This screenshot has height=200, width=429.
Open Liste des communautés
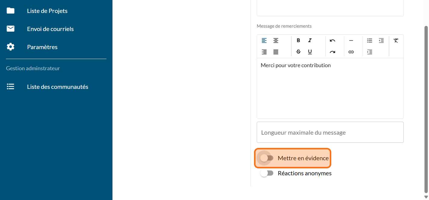point(57,87)
